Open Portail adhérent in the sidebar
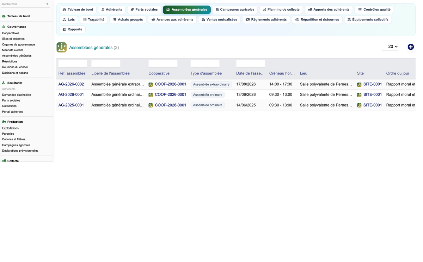 [x=12, y=112]
